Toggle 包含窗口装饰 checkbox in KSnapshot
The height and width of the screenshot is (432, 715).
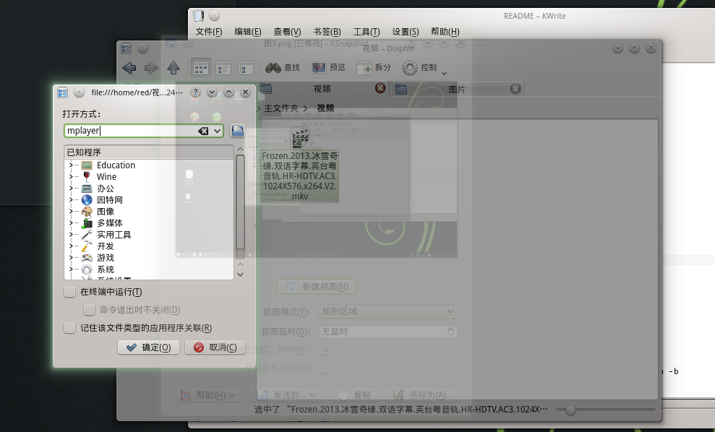click(x=325, y=350)
